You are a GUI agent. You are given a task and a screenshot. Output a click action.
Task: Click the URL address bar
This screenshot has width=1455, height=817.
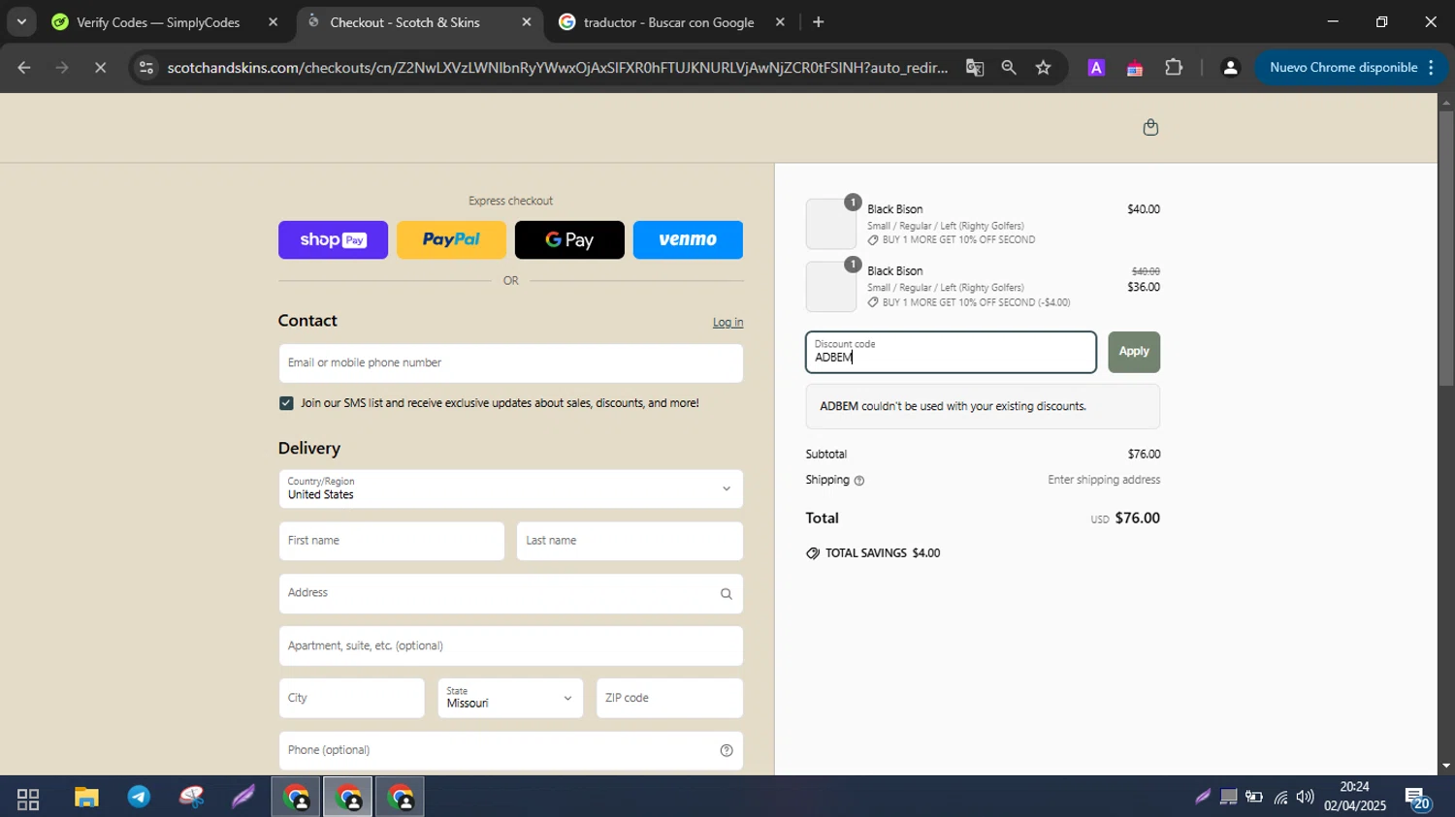558,68
